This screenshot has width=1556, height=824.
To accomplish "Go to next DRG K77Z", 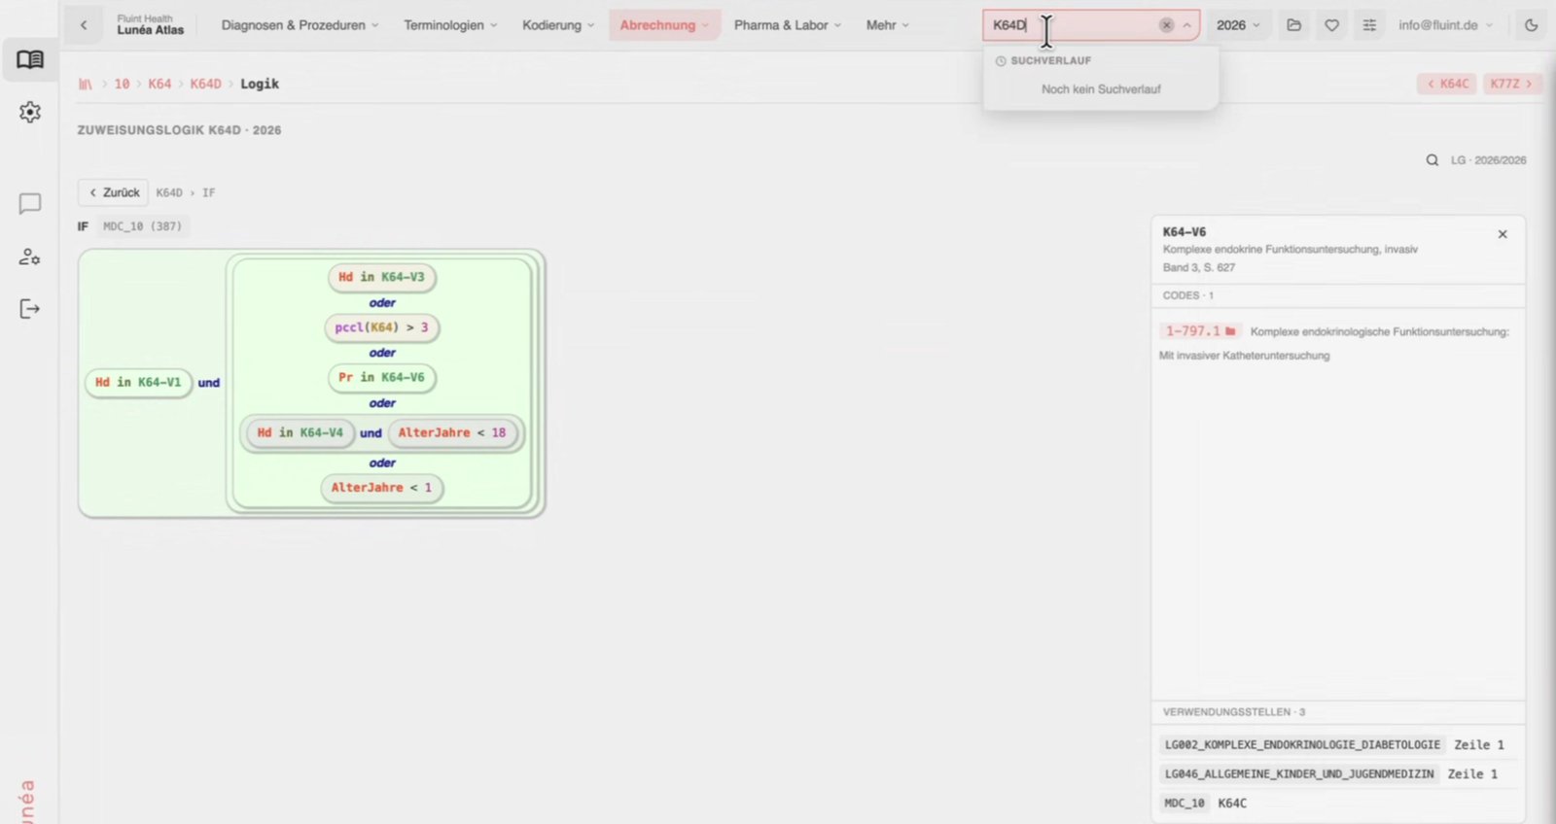I will [1511, 84].
